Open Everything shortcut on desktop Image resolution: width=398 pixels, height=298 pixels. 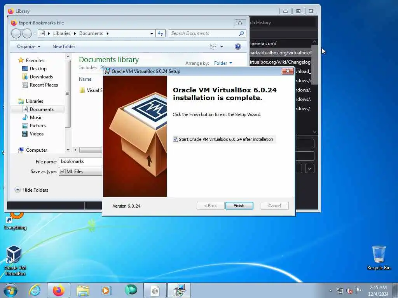tap(15, 221)
